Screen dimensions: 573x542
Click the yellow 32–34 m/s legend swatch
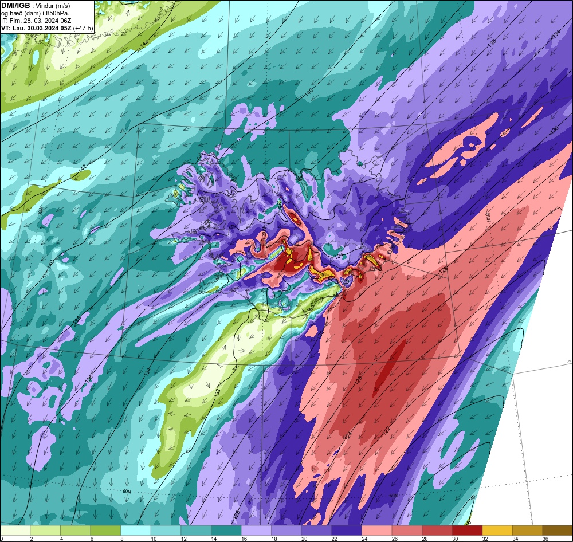(497, 531)
